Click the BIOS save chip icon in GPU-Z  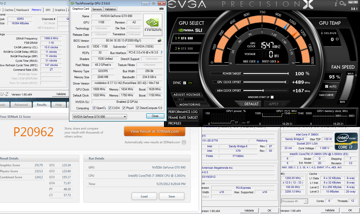(x=159, y=40)
